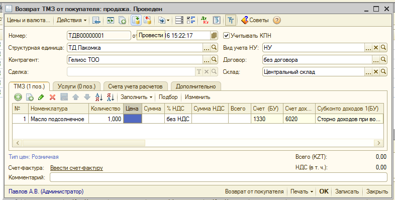Select the highlighted Цена cell in row 1

point(133,119)
